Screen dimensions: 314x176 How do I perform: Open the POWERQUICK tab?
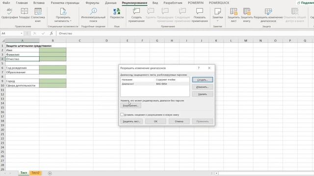click(x=219, y=3)
